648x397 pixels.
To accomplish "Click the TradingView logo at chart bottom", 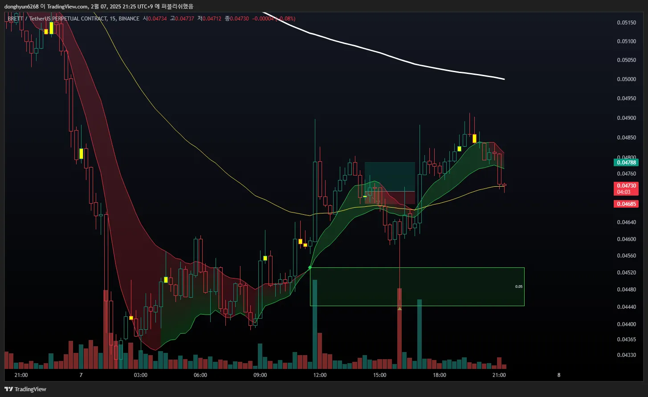I will 25,389.
